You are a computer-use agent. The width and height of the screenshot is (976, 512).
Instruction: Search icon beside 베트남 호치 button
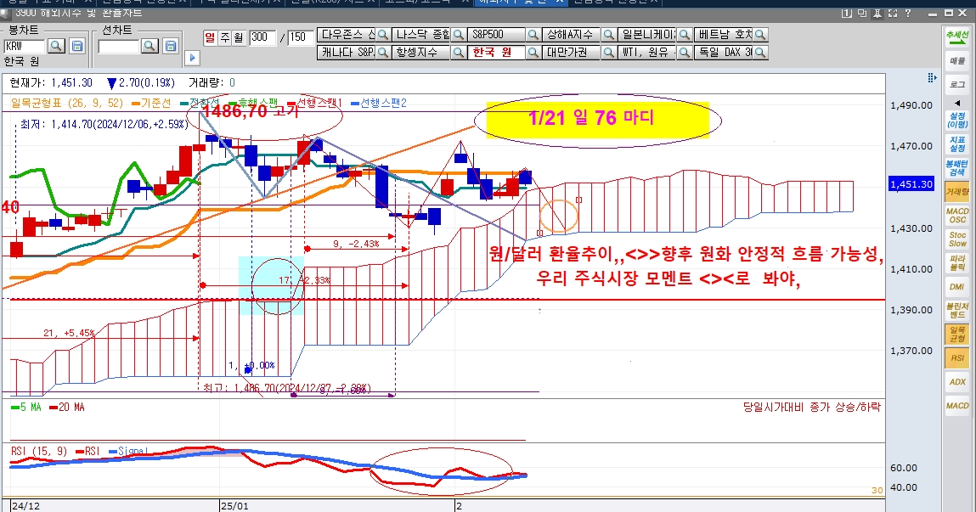point(760,35)
